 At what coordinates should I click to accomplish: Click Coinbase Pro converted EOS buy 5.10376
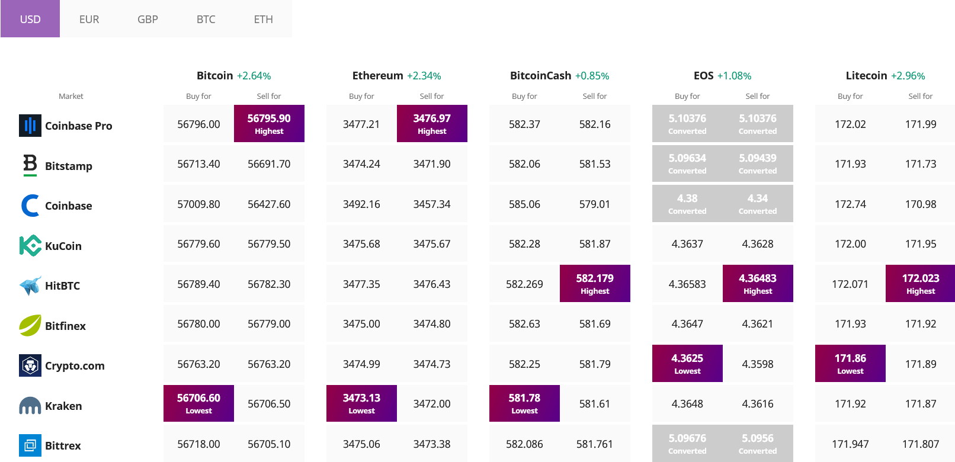tap(687, 123)
